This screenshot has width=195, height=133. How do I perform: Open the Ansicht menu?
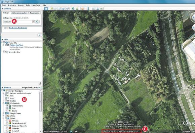21,5
